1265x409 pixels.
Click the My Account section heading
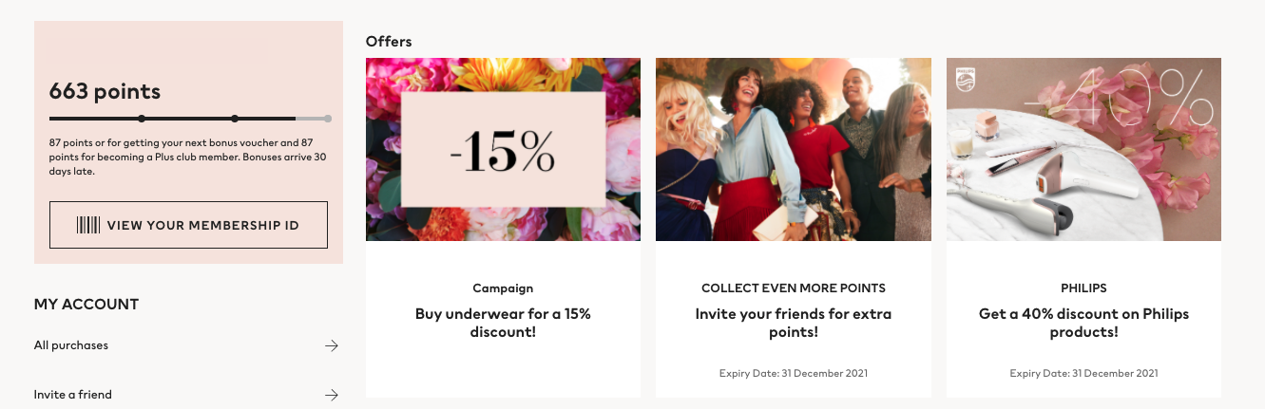pos(86,305)
